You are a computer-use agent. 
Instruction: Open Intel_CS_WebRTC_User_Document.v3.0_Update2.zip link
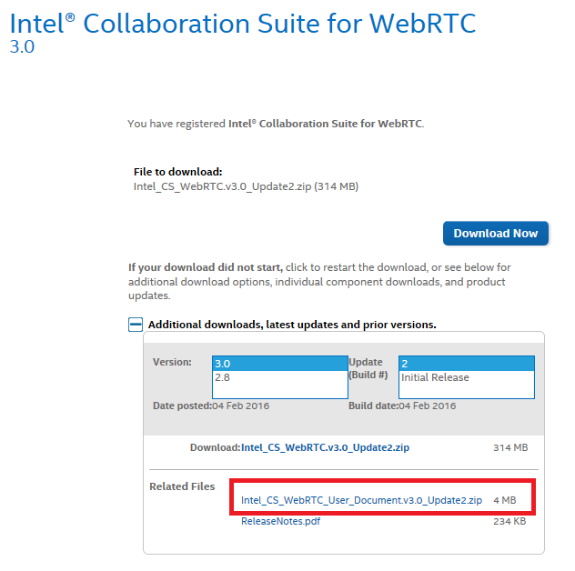click(x=361, y=500)
